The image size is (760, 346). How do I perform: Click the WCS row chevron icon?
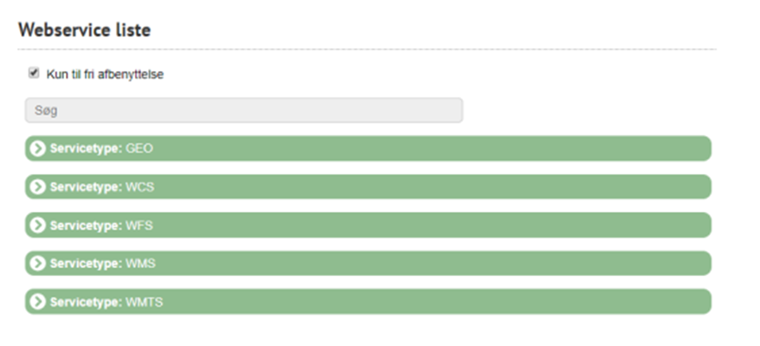pos(37,187)
